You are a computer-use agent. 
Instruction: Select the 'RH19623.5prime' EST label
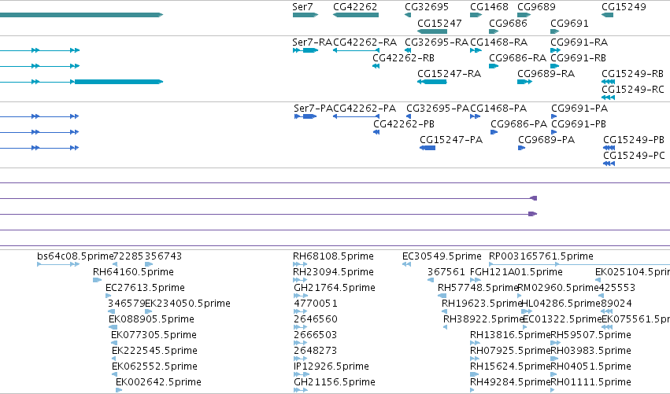[x=482, y=304]
